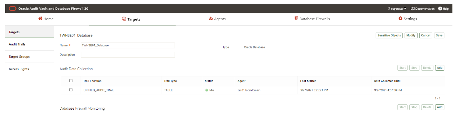Open the Database Firewalls tab
This screenshot has height=117, width=457.
tap(312, 19)
